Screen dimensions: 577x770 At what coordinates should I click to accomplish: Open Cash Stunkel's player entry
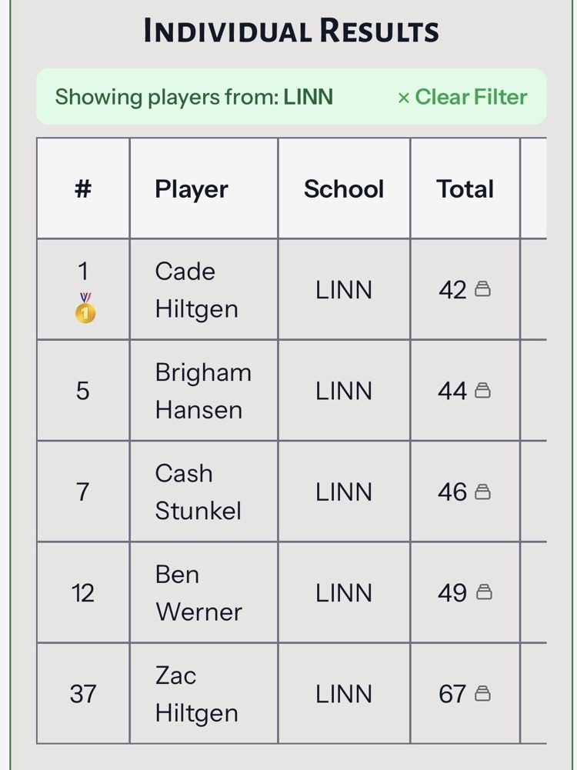coord(198,492)
